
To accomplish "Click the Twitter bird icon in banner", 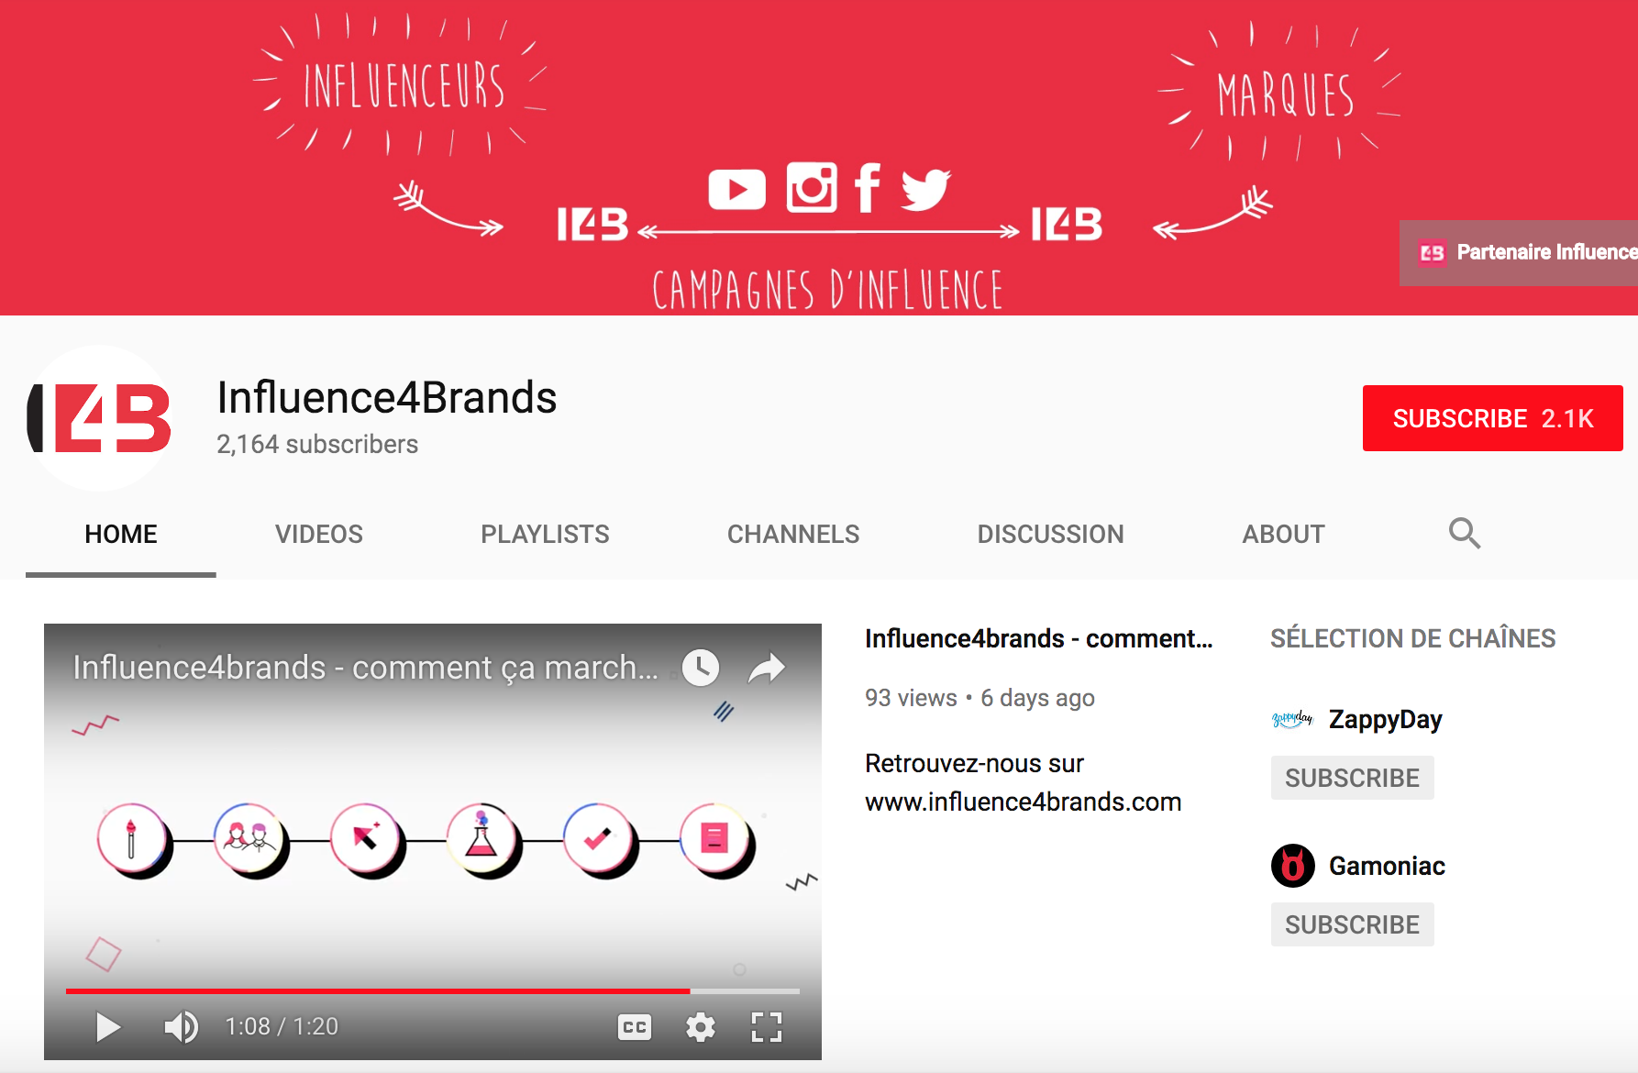I will coord(926,190).
